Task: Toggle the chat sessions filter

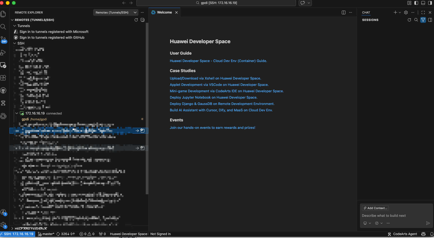Action: point(423,20)
